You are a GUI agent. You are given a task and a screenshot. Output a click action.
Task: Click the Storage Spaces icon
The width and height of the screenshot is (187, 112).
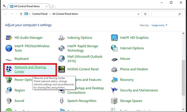(114, 101)
